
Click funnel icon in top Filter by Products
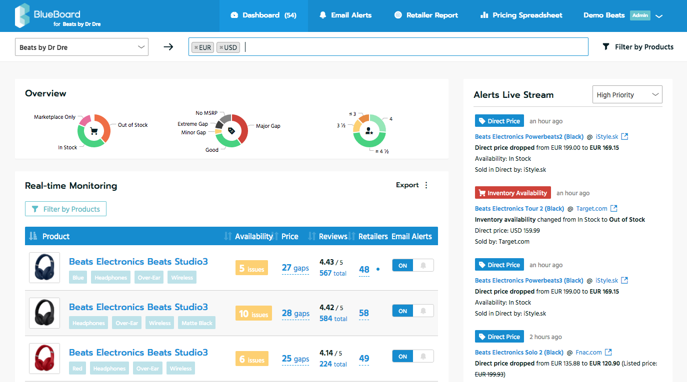[606, 47]
